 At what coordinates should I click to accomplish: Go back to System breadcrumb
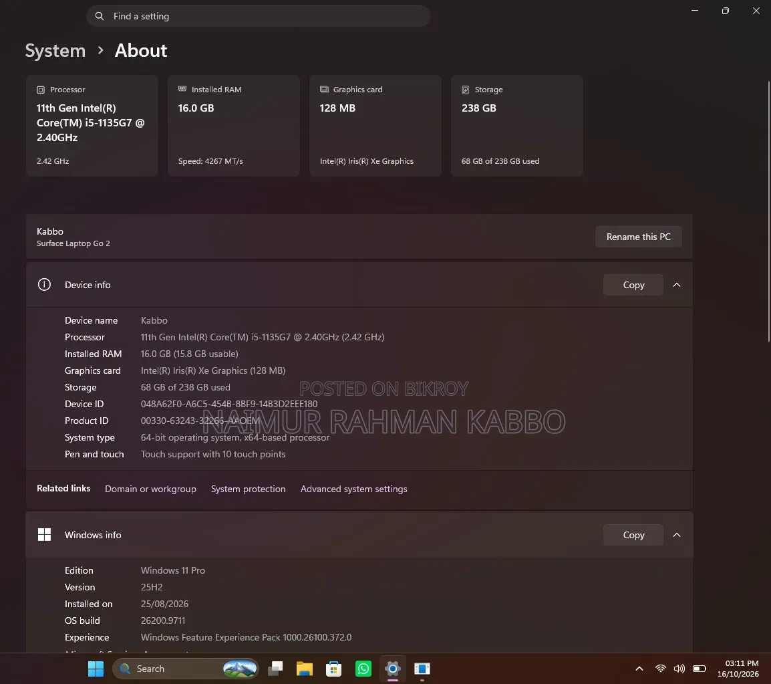pyautogui.click(x=55, y=51)
